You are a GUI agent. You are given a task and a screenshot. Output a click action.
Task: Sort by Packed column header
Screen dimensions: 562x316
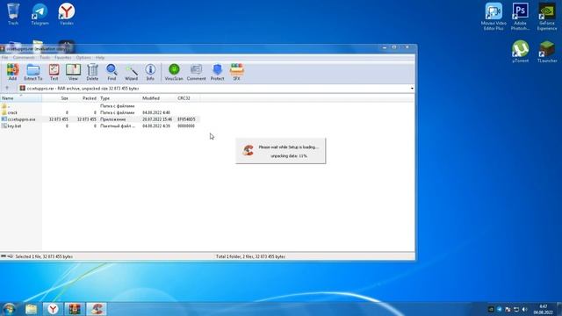pyautogui.click(x=84, y=98)
